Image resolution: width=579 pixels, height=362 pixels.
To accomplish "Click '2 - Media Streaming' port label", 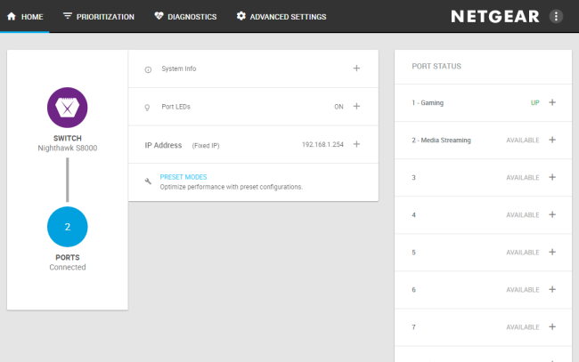I will click(441, 140).
